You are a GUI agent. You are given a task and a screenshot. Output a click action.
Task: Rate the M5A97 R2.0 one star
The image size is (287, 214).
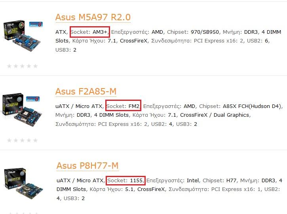click(x=10, y=66)
